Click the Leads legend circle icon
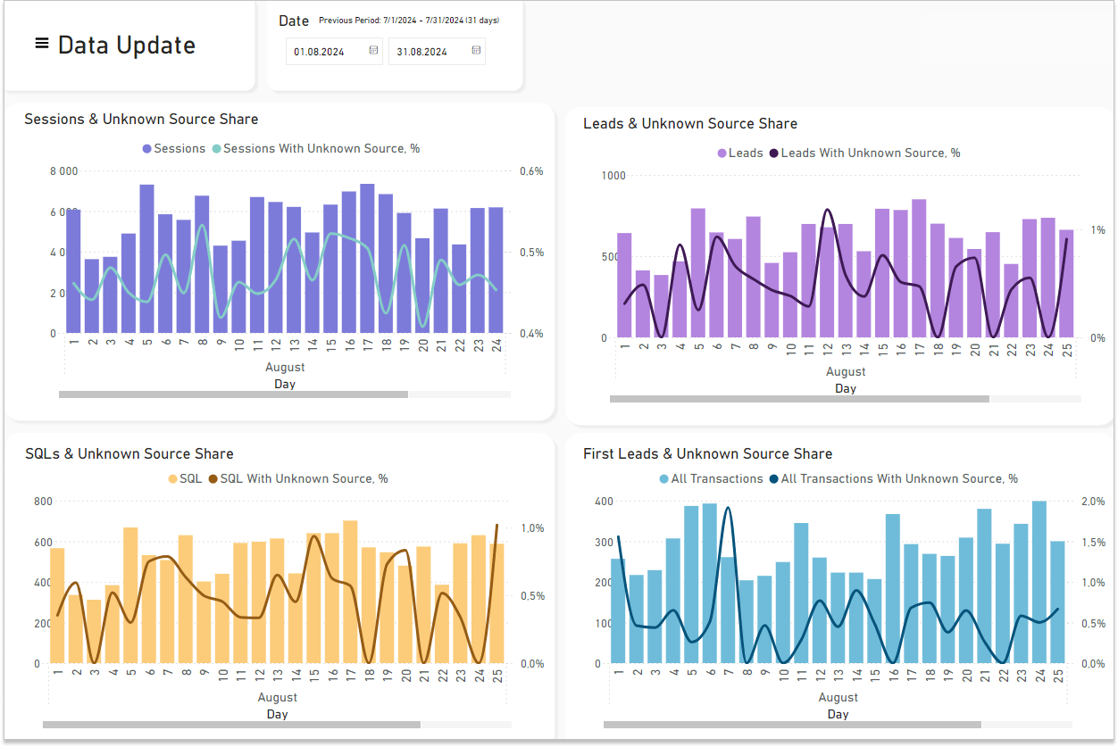Image resolution: width=1118 pixels, height=747 pixels. 722,153
